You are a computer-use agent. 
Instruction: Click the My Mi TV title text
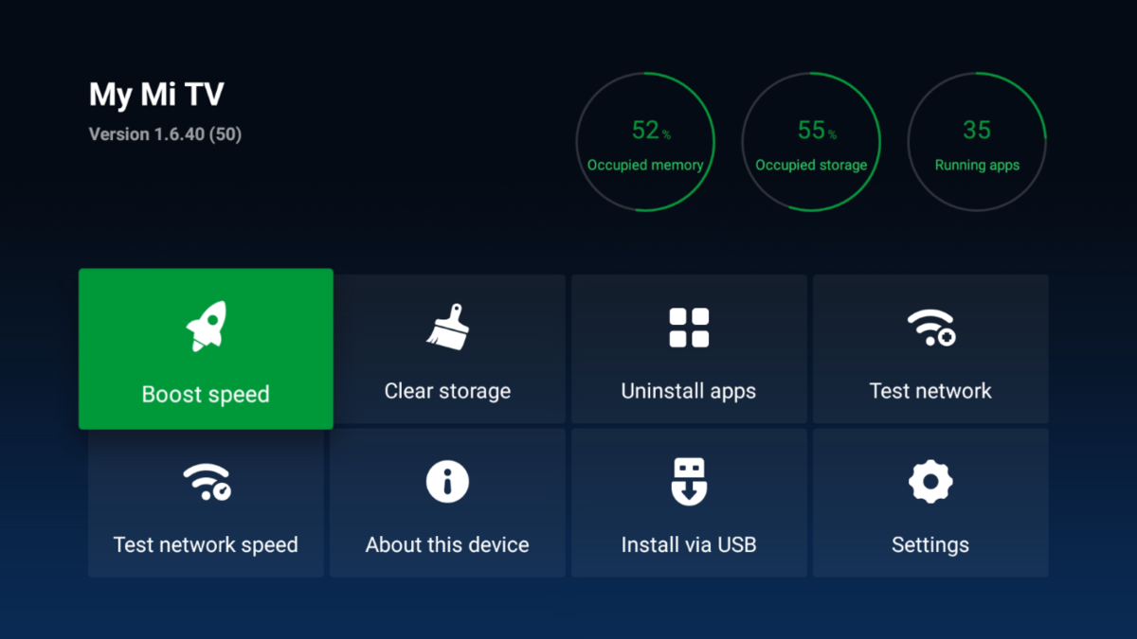coord(155,95)
